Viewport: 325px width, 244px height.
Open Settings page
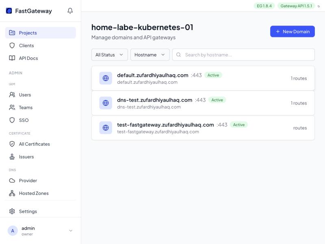click(x=40, y=211)
